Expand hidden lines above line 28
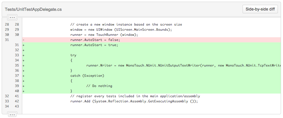283x118 pixels. [x=12, y=17]
